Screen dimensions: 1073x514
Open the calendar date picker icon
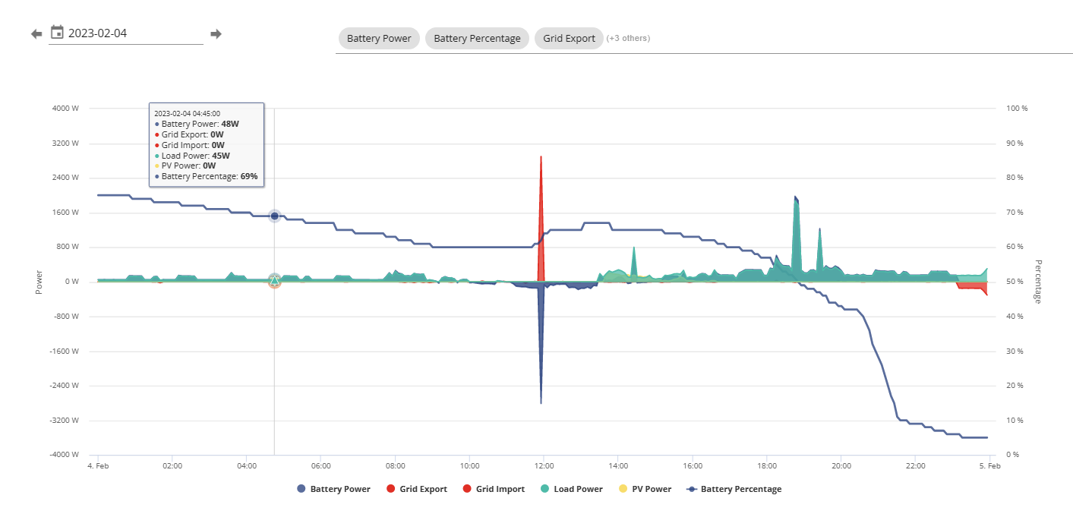point(57,33)
